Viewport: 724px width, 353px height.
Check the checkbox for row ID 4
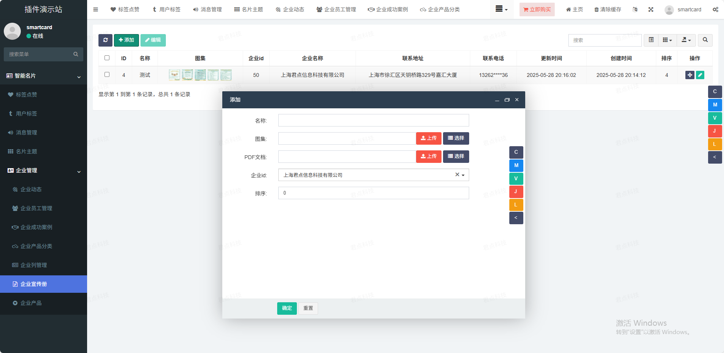[x=107, y=75]
